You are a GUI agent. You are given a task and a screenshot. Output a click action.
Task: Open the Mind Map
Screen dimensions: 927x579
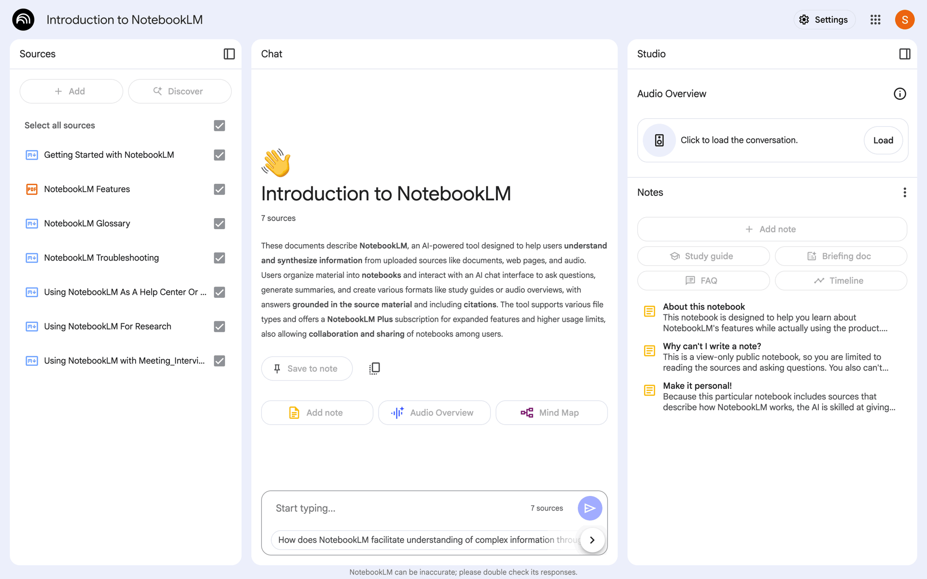(x=551, y=413)
